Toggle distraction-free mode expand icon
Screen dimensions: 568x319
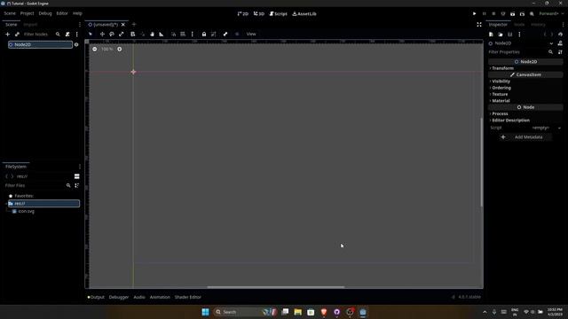tap(479, 25)
